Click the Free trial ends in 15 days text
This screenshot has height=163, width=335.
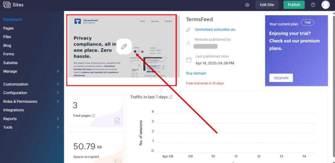[205, 83]
